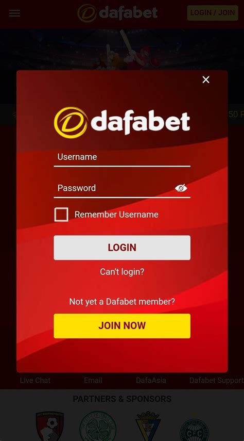Tap the yellow JOIN NOW button
244x441 pixels.
coord(122,325)
